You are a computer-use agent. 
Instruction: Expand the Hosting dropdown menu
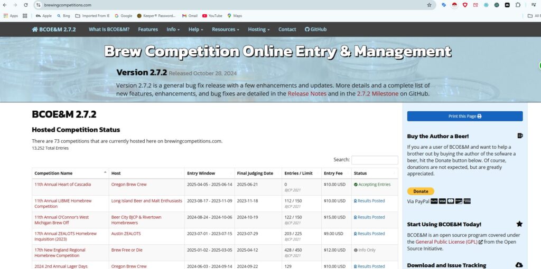259,30
